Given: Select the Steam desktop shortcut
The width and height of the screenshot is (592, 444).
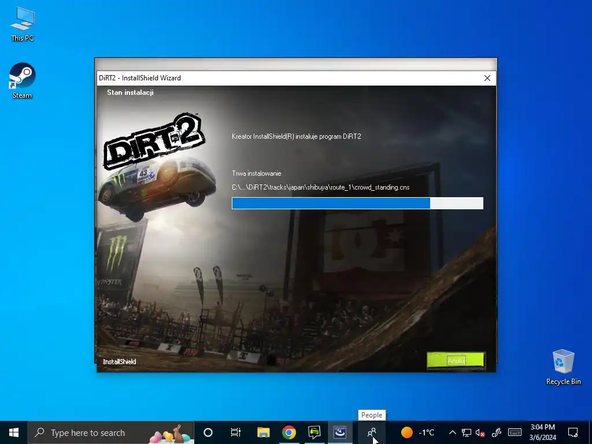Looking at the screenshot, I should pyautogui.click(x=23, y=81).
